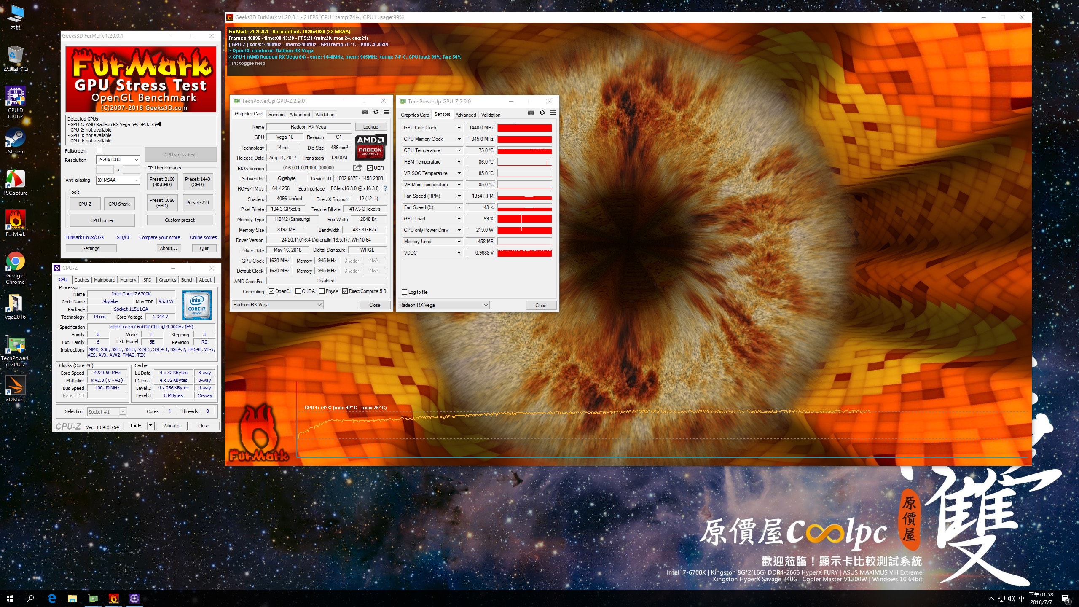Viewport: 1079px width, 607px height.
Task: Run the Preset:1080 (FHD) benchmark
Action: click(x=162, y=203)
